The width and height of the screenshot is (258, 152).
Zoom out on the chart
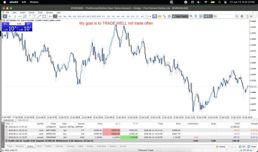196,16
